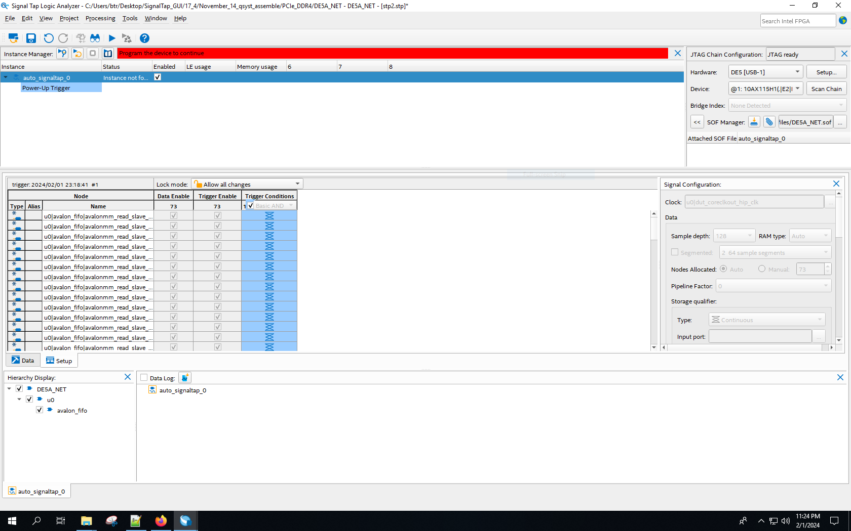Viewport: 851px width, 531px height.
Task: Open the Lock mode dropdown
Action: click(247, 184)
